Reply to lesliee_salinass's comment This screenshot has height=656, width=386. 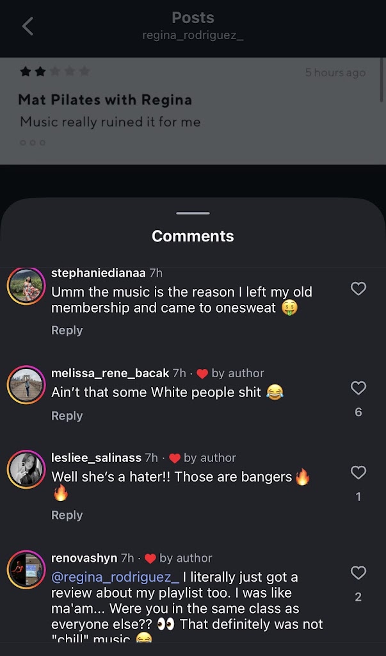[67, 516]
